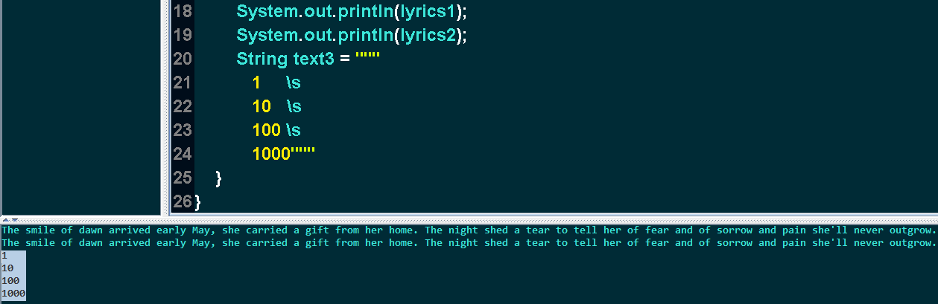Click line number 20 in the gutter
Viewport: 938px width, 304px height.
(x=182, y=59)
